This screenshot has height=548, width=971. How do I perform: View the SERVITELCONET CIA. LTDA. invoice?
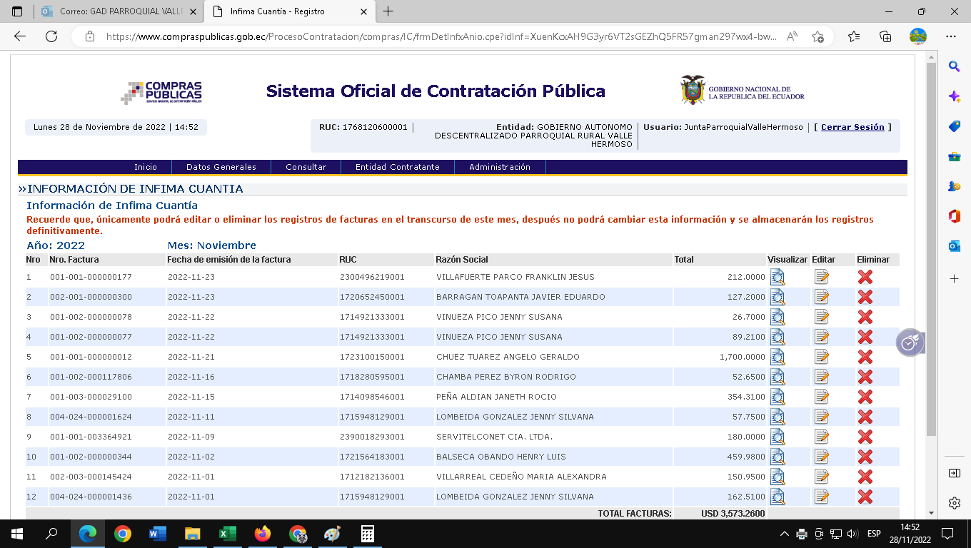[777, 437]
